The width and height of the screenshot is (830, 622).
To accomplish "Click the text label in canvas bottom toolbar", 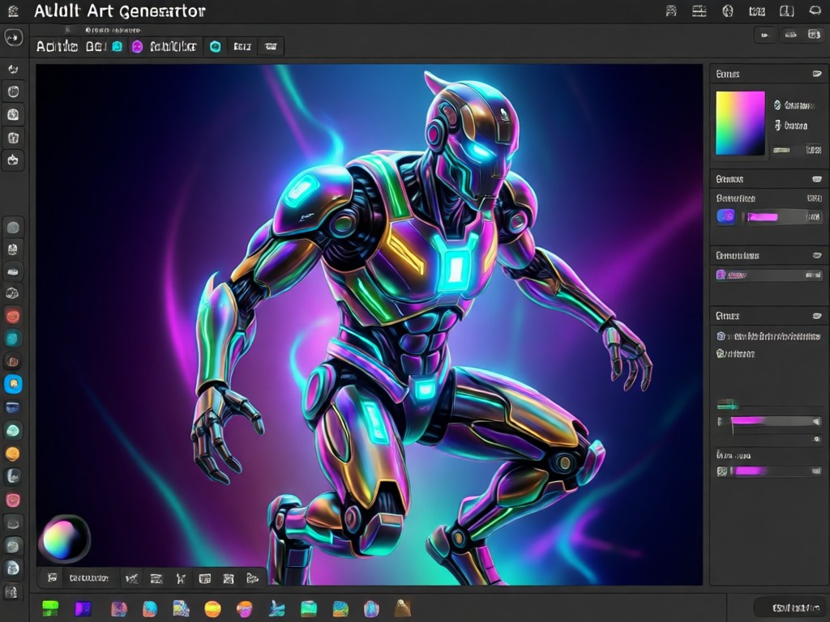I will 89,578.
